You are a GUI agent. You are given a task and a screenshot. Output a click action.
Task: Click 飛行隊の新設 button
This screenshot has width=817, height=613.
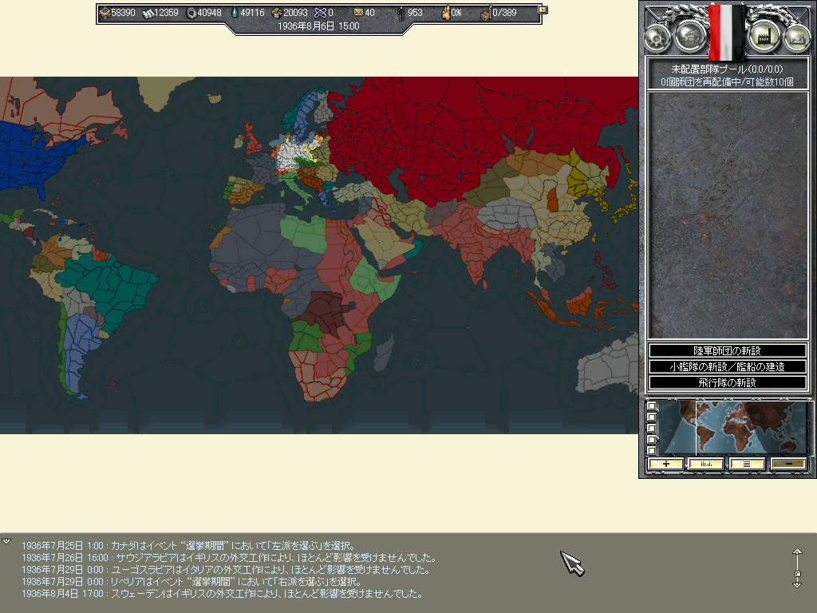click(x=727, y=382)
